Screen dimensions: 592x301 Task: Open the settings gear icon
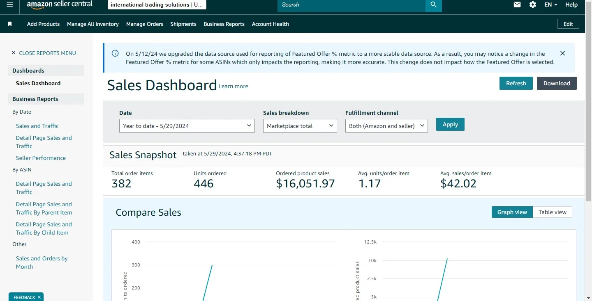[x=533, y=5]
